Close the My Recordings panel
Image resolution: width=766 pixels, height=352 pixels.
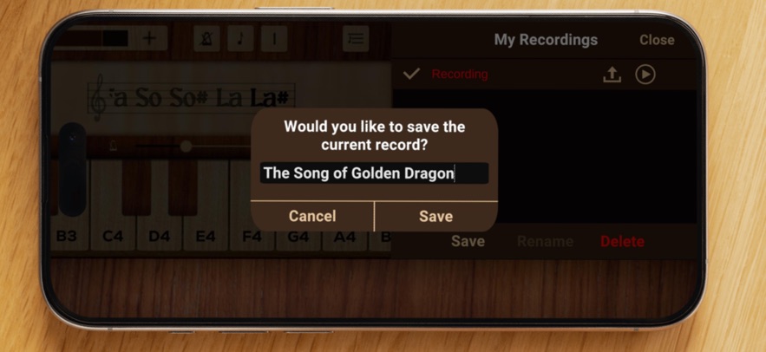(x=657, y=40)
